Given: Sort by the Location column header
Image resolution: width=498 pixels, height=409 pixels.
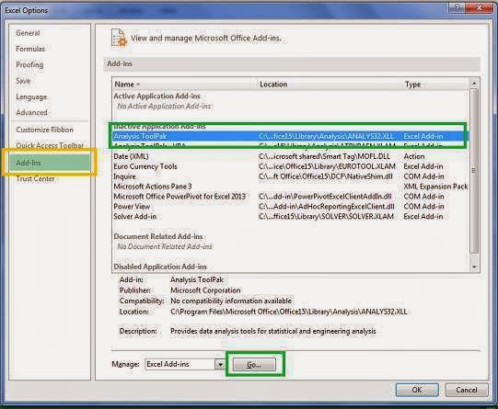Looking at the screenshot, I should pos(330,85).
